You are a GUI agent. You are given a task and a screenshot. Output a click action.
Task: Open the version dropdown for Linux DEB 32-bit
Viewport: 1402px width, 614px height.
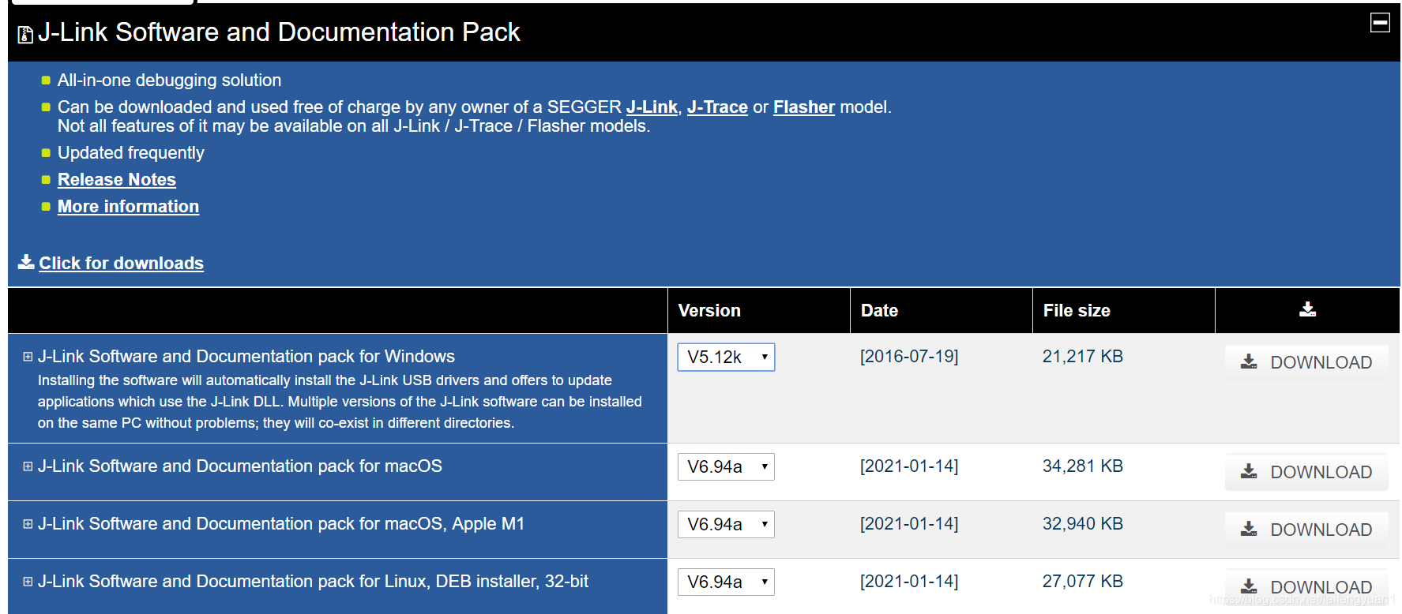point(726,582)
